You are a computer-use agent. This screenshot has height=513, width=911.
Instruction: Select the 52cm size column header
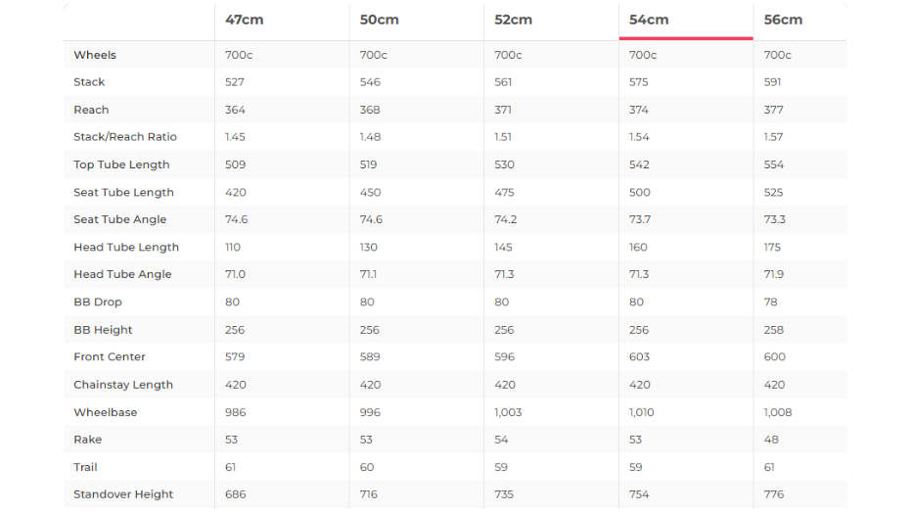(513, 20)
